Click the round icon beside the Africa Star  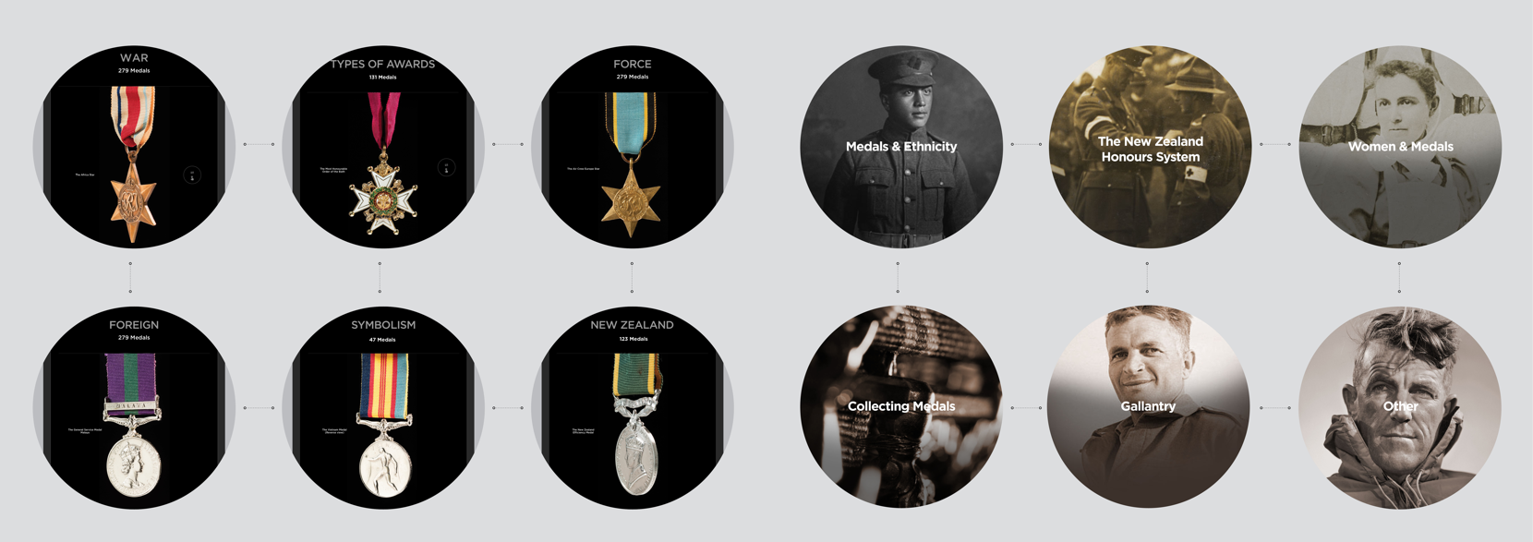[x=192, y=175]
